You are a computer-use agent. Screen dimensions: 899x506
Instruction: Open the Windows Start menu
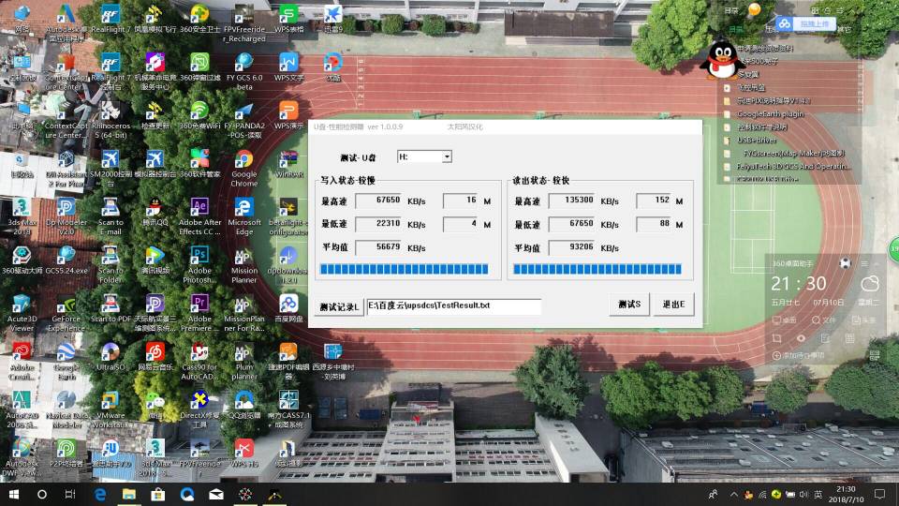click(x=14, y=494)
